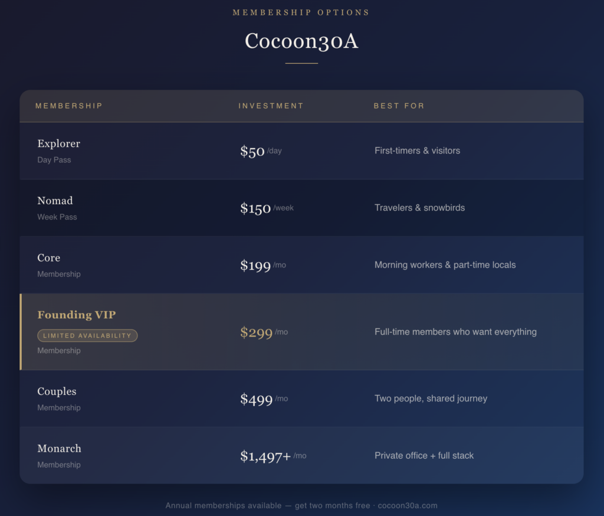Click the $299 Founding VIP price
Screen dimensions: 604x516
coord(257,333)
